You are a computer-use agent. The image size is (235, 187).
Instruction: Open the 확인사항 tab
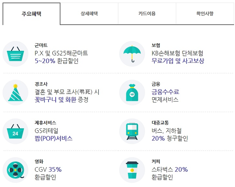205,14
